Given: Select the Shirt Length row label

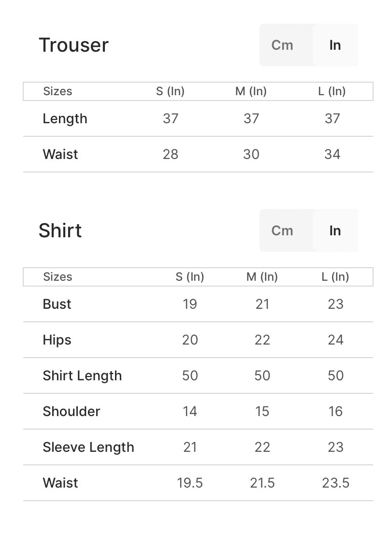Looking at the screenshot, I should pos(82,375).
